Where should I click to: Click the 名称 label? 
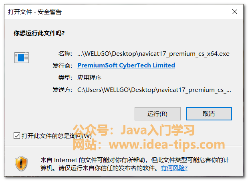pyautogui.click(x=65, y=53)
